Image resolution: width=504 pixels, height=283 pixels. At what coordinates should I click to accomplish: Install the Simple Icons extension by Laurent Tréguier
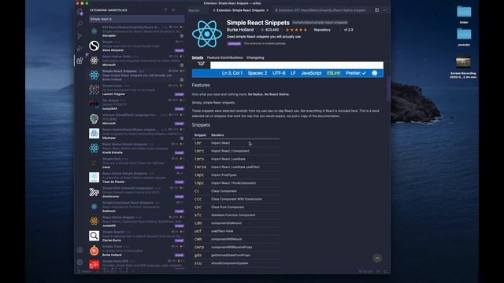(x=180, y=94)
